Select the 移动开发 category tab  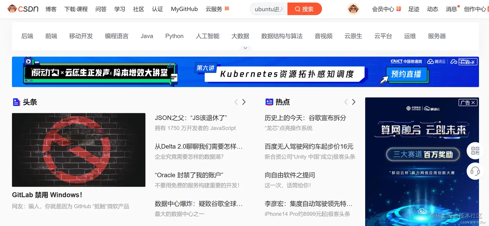point(81,36)
